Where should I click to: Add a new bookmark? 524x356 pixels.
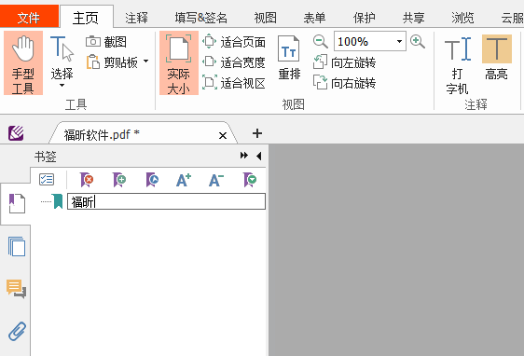pos(119,180)
